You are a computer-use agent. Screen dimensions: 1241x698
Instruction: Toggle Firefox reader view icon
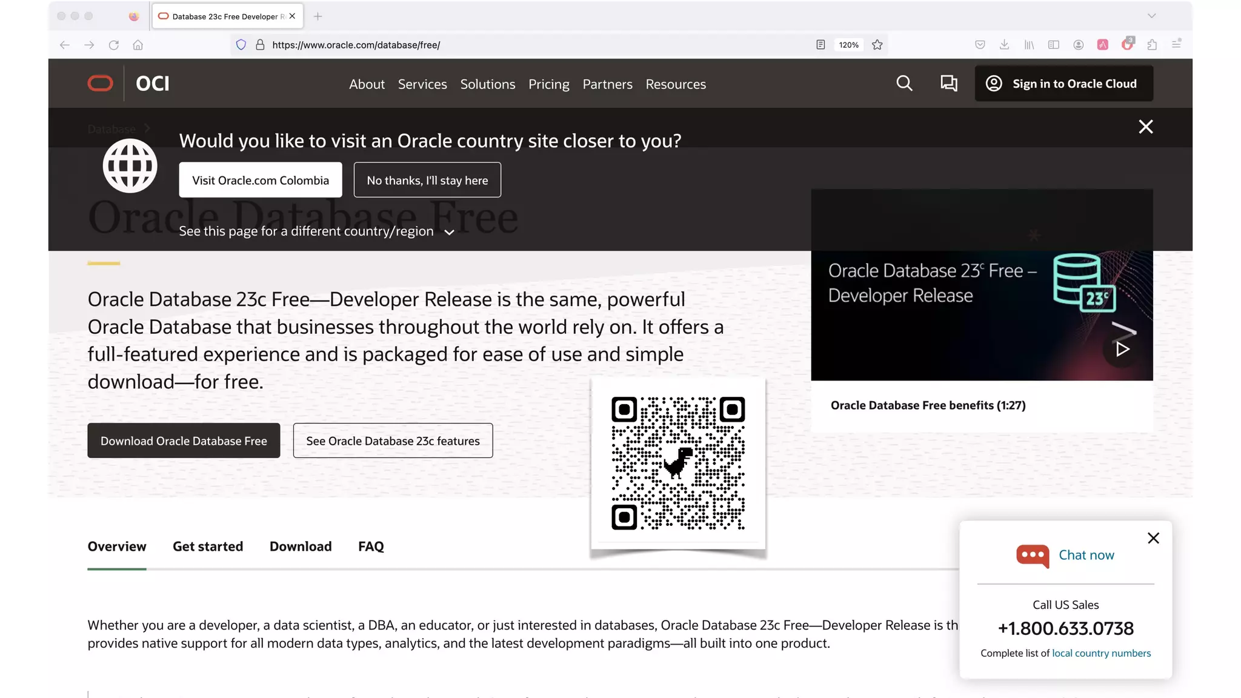(x=820, y=45)
